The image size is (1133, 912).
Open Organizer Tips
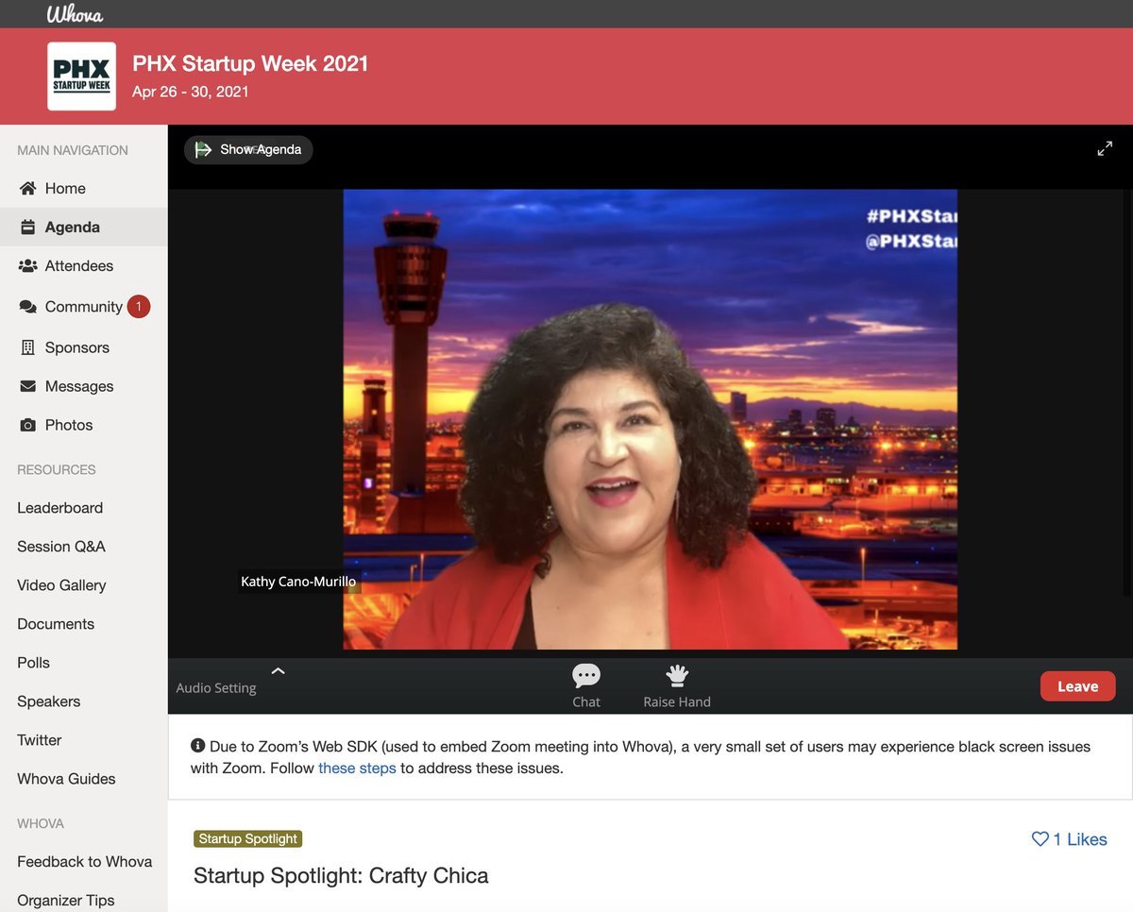point(65,901)
